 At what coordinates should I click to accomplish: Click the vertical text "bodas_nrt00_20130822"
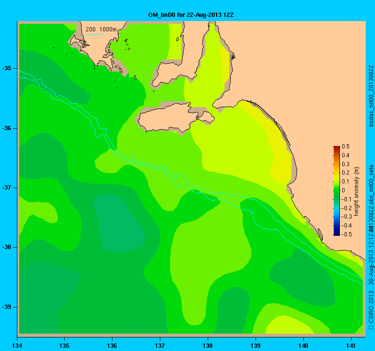tap(371, 96)
